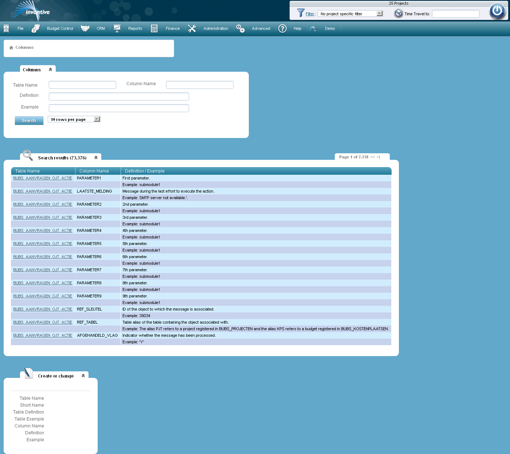This screenshot has height=454, width=510.
Task: Open the Advanced menu
Action: pyautogui.click(x=261, y=28)
